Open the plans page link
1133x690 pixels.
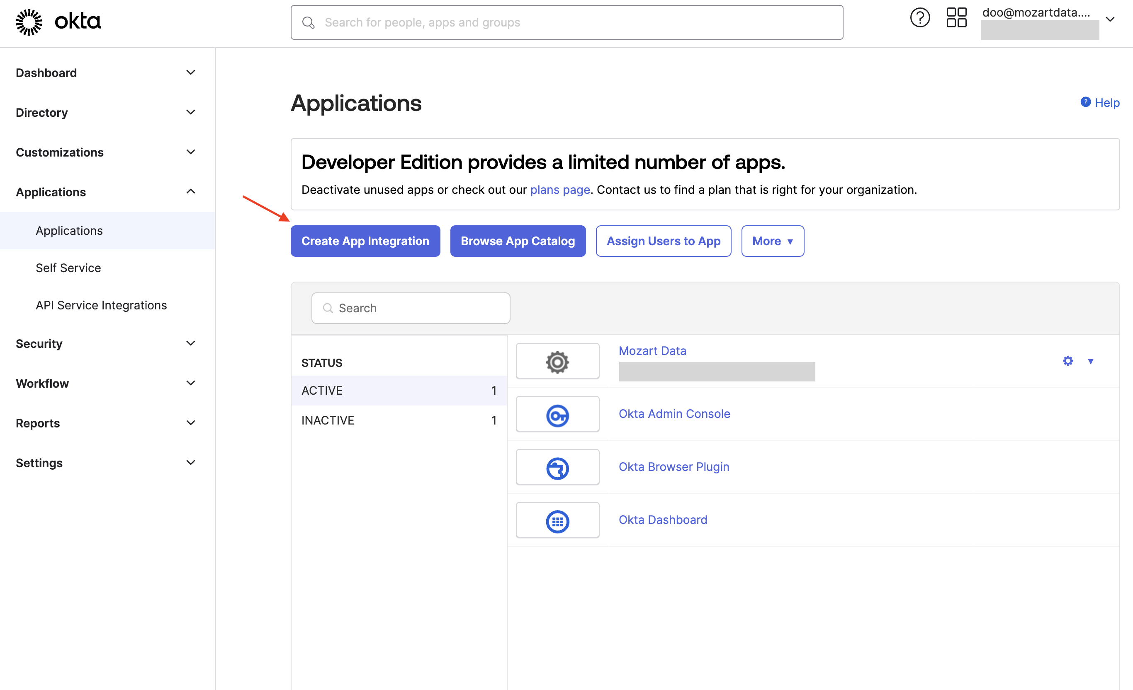click(x=559, y=190)
